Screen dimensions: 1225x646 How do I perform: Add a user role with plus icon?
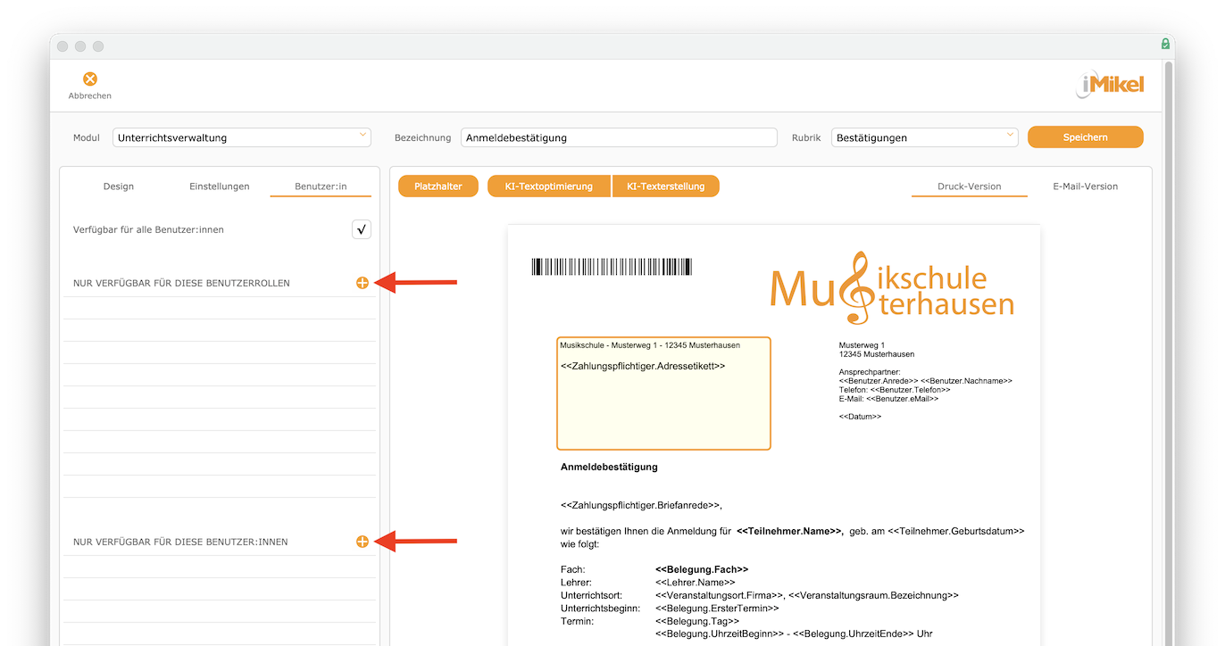[362, 283]
